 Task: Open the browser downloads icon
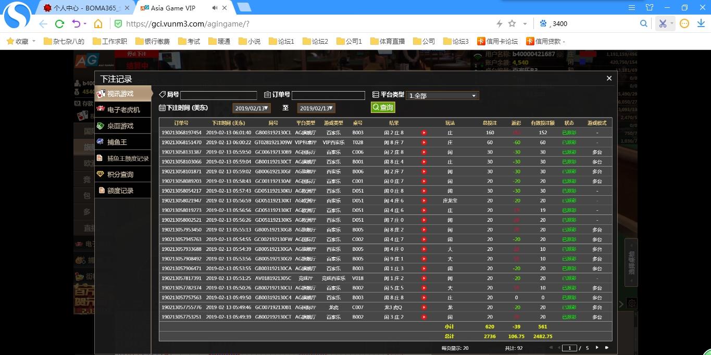coord(701,24)
